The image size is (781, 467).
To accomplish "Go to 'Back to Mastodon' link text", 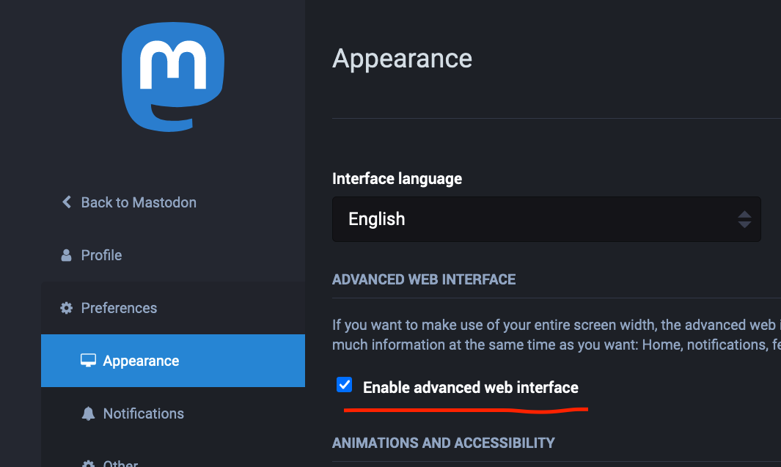I will click(139, 202).
